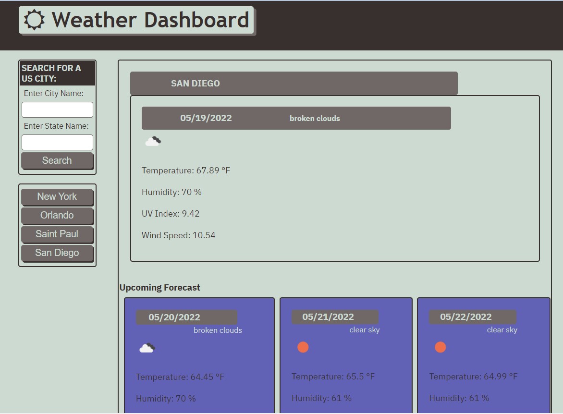The height and width of the screenshot is (414, 563).
Task: Click the cloud icon in 05/20/2022 forecast card
Action: 147,348
